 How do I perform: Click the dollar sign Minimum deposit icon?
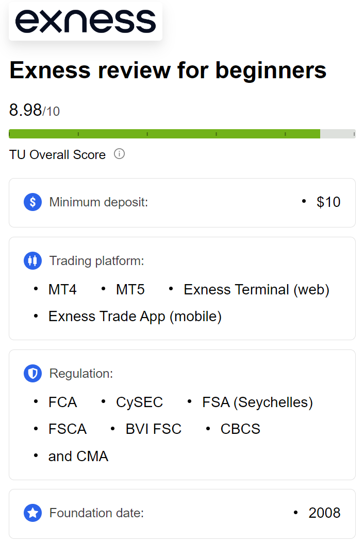tap(32, 202)
